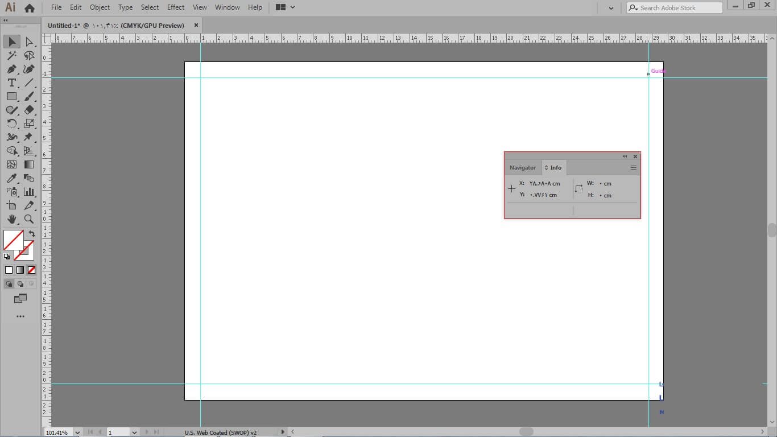Screen dimensions: 777x437
Task: Open the Effect menu
Action: coord(176,7)
